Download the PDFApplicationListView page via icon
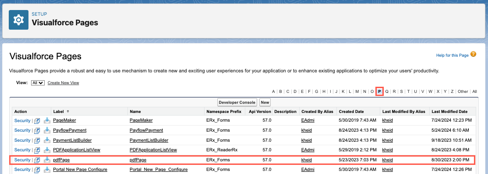488x174 pixels. click(47, 150)
